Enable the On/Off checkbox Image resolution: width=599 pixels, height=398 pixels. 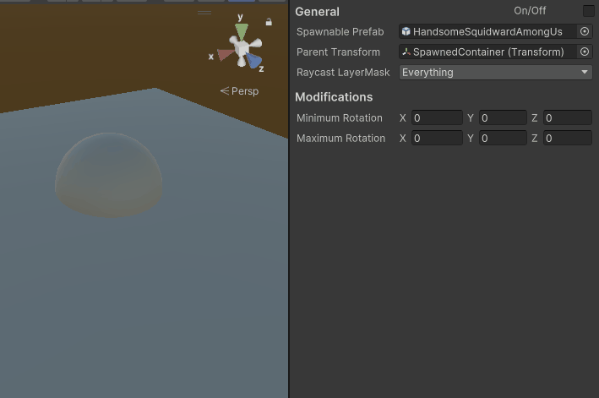tap(588, 11)
